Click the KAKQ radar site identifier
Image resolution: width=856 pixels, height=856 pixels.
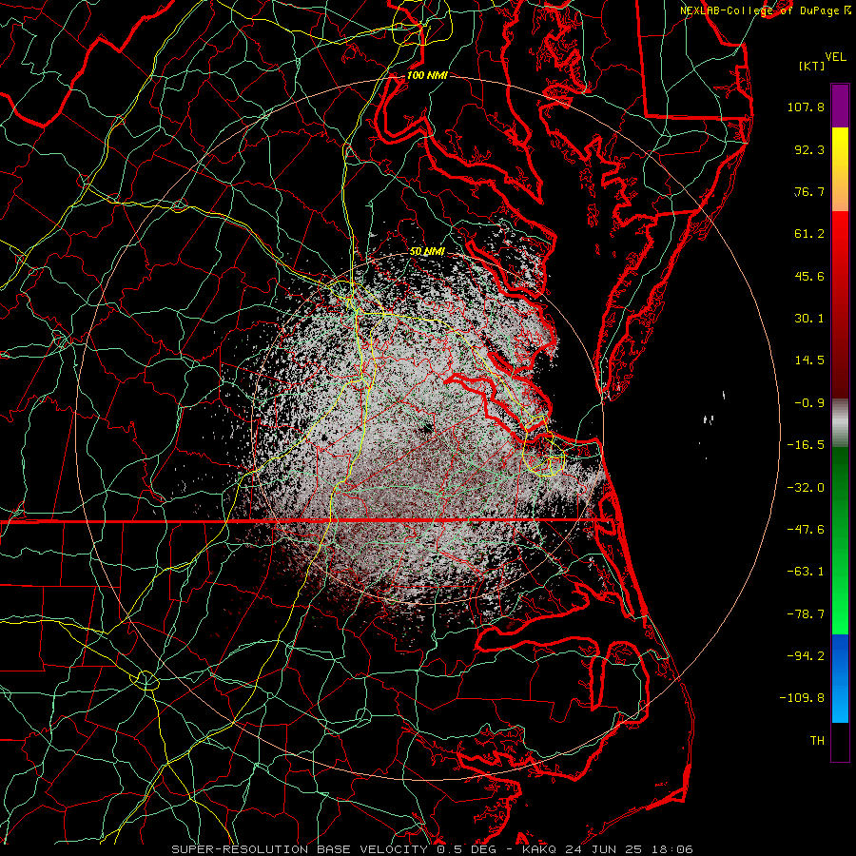(539, 849)
